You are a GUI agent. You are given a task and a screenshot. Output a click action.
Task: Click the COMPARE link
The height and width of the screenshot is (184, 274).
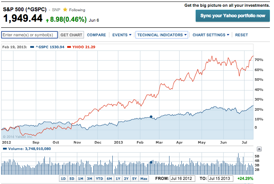tap(96, 35)
